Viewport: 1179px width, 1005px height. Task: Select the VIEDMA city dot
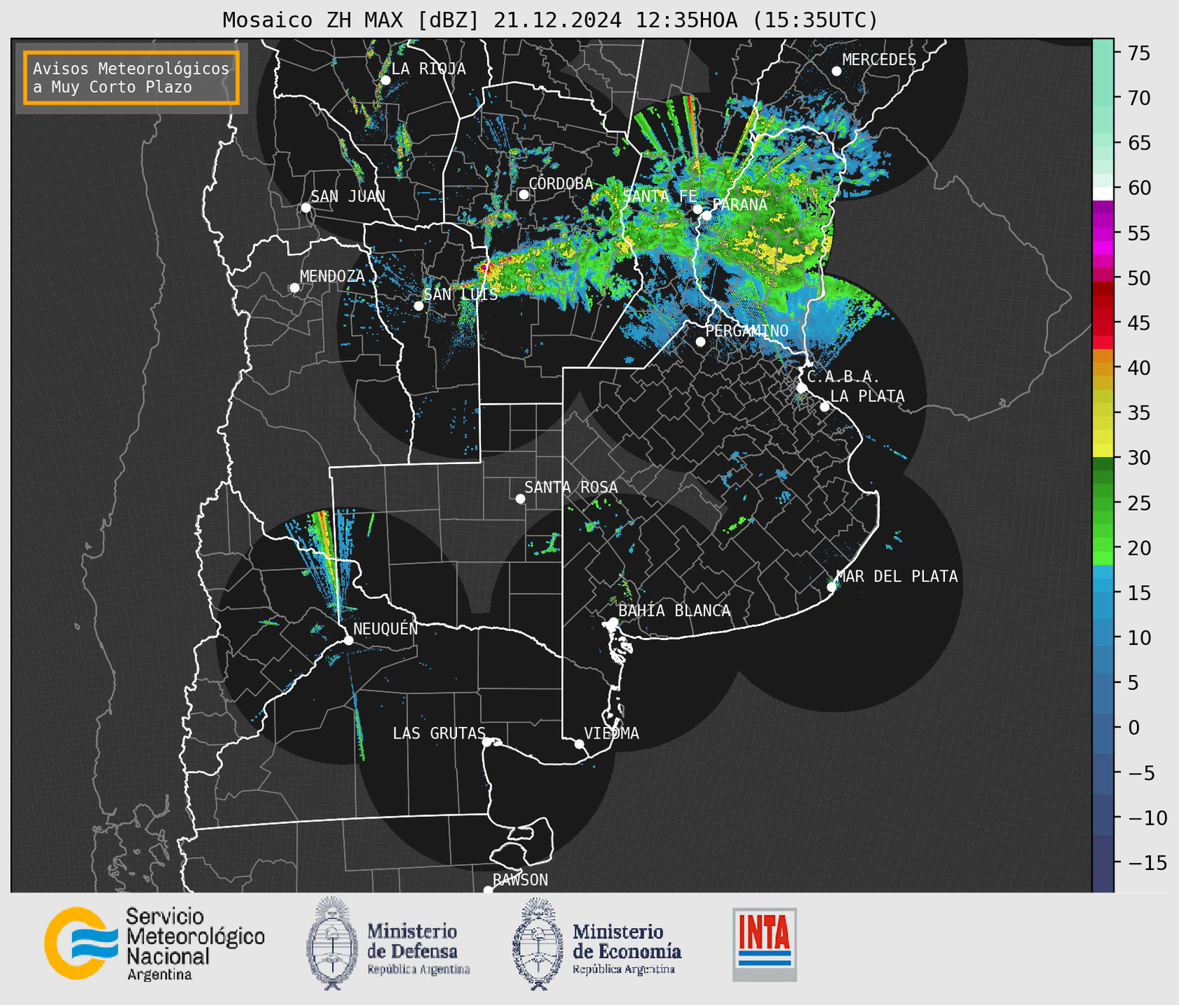(x=579, y=744)
